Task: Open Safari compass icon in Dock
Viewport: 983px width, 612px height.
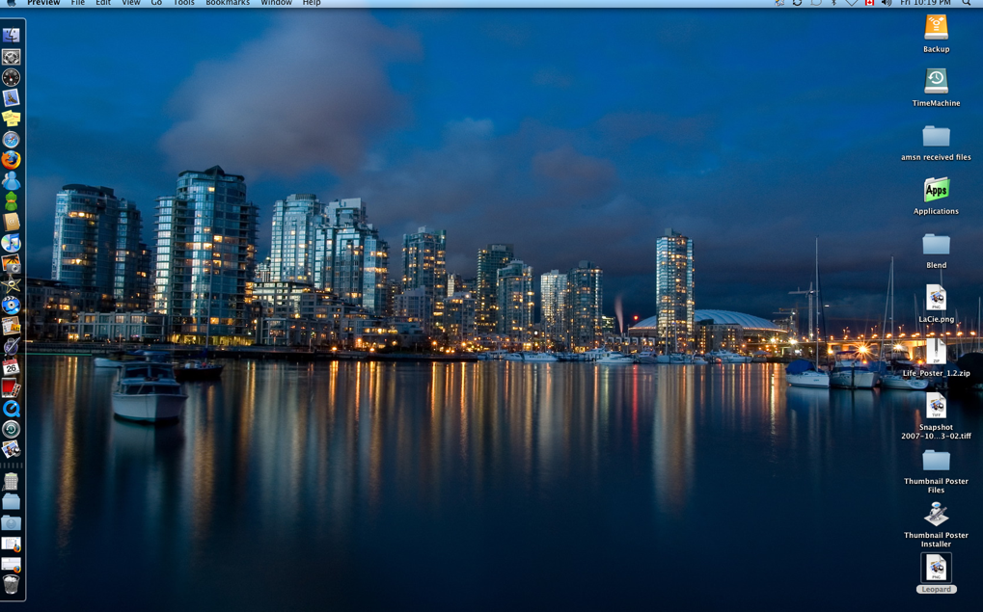Action: pos(12,139)
